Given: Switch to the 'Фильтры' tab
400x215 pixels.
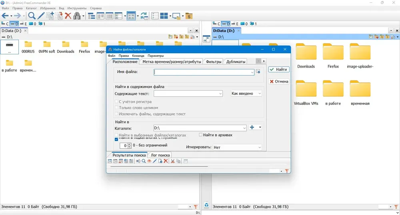Looking at the screenshot, I should [x=214, y=62].
